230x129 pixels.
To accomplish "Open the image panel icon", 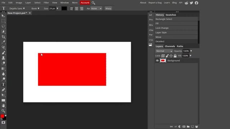I will [150, 45].
